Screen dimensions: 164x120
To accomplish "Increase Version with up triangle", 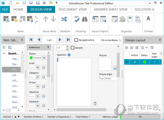I will point(15,117).
